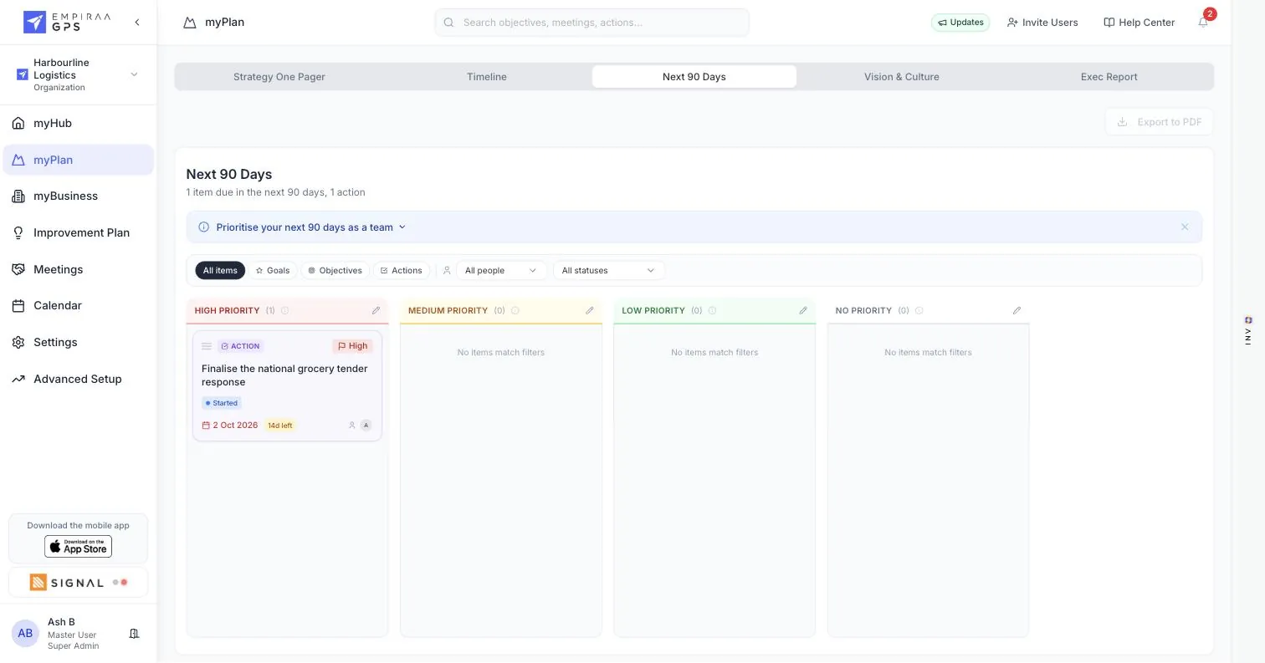The height and width of the screenshot is (663, 1265).
Task: Filter the board by Objectives
Action: [x=335, y=270]
